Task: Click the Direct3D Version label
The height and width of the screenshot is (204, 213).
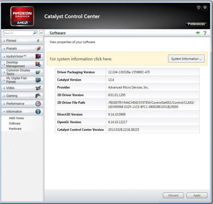Action: click(x=70, y=114)
